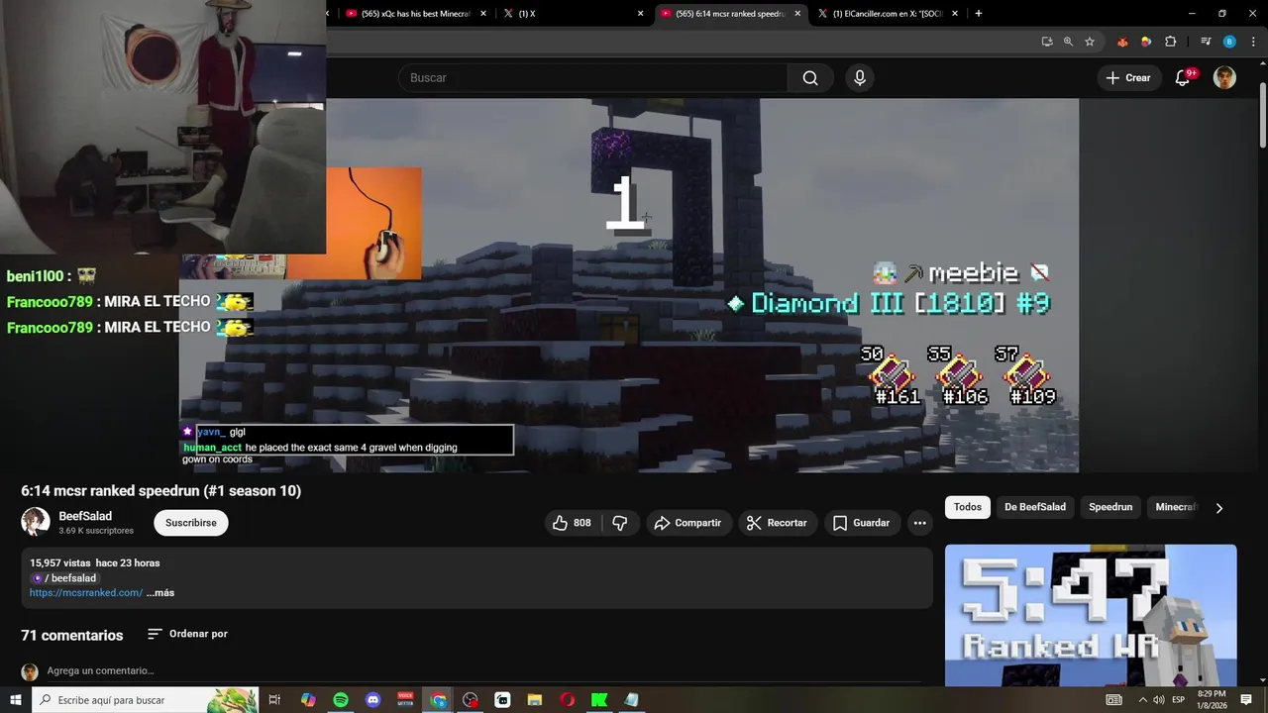Viewport: 1268px width, 713px height.
Task: Open the BeefSalad channel avatar
Action: click(36, 522)
